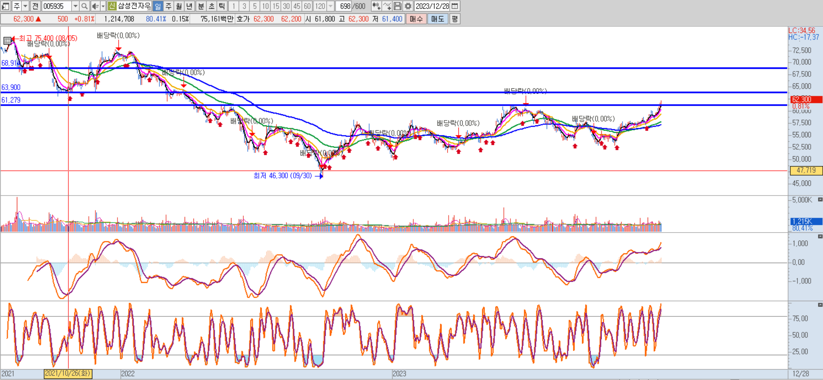This screenshot has width=823, height=380.
Task: Select the 15 interval button
Action: click(276, 6)
